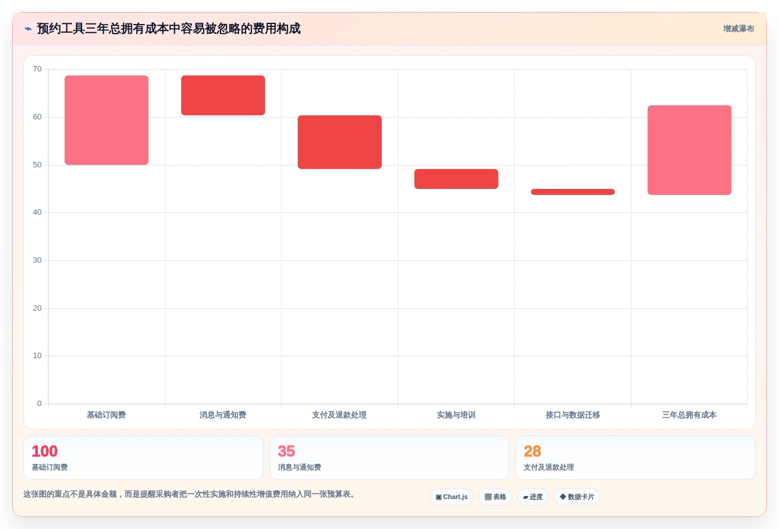Click the 支付及退款处理 x-axis label
This screenshot has width=779, height=529.
pos(339,415)
